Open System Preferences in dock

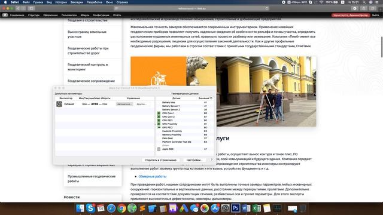(x=225, y=208)
